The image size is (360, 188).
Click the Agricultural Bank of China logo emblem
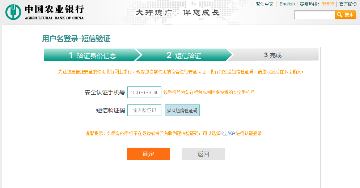click(x=13, y=12)
